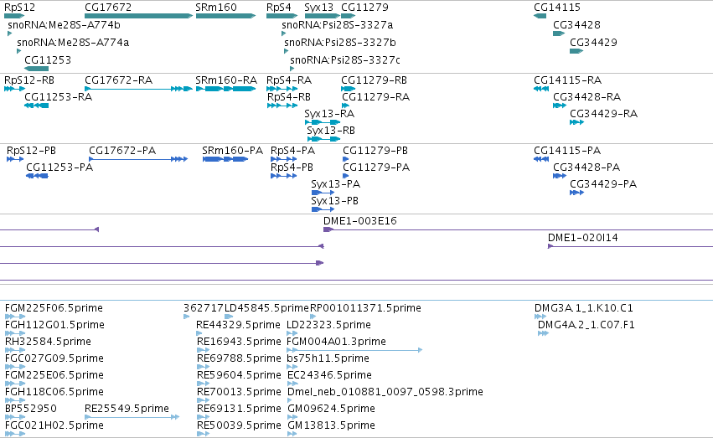The width and height of the screenshot is (713, 438).
Task: Click the CG34429-PA protein label
Action: click(603, 184)
